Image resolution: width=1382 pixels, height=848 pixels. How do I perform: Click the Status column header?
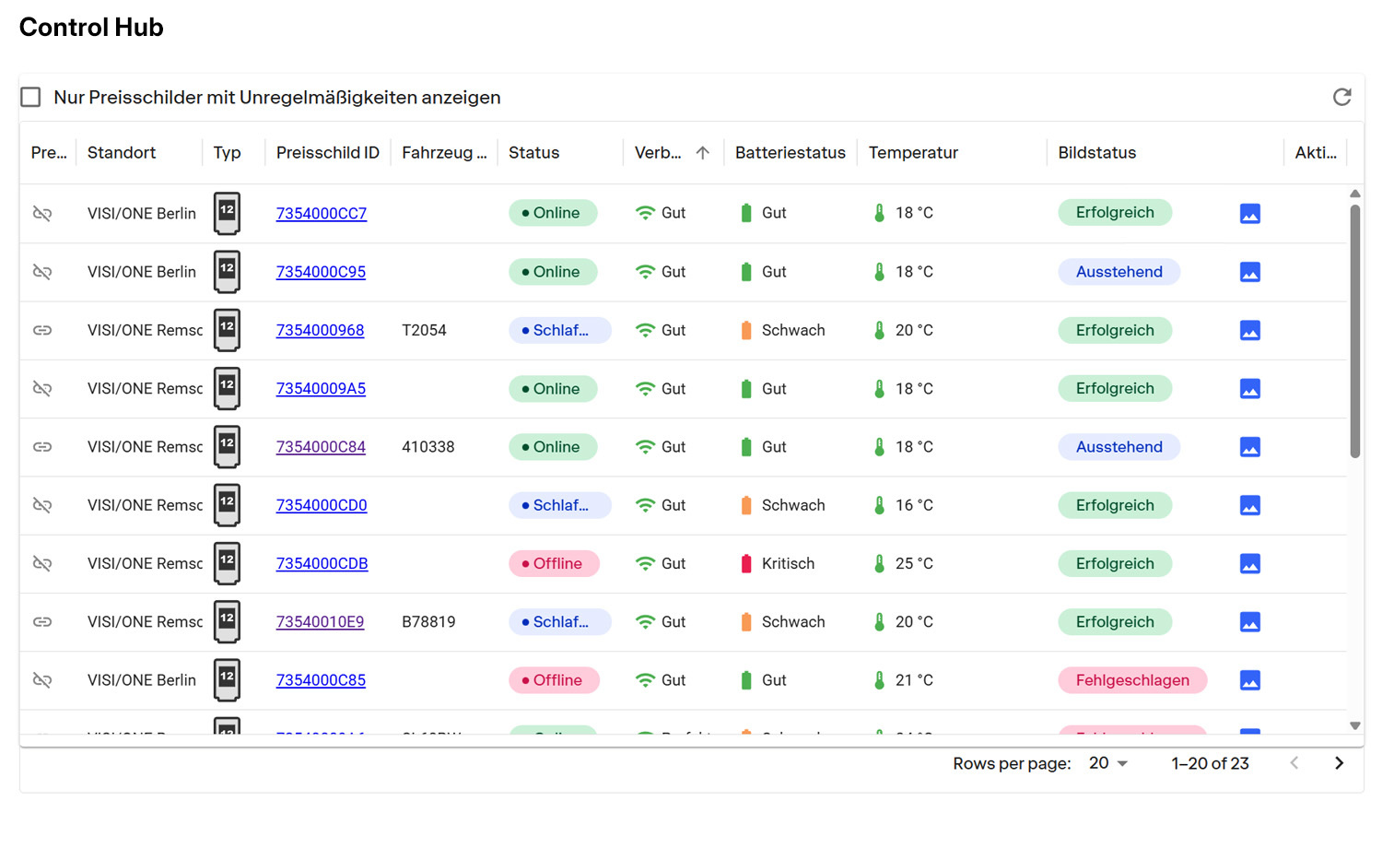point(533,153)
